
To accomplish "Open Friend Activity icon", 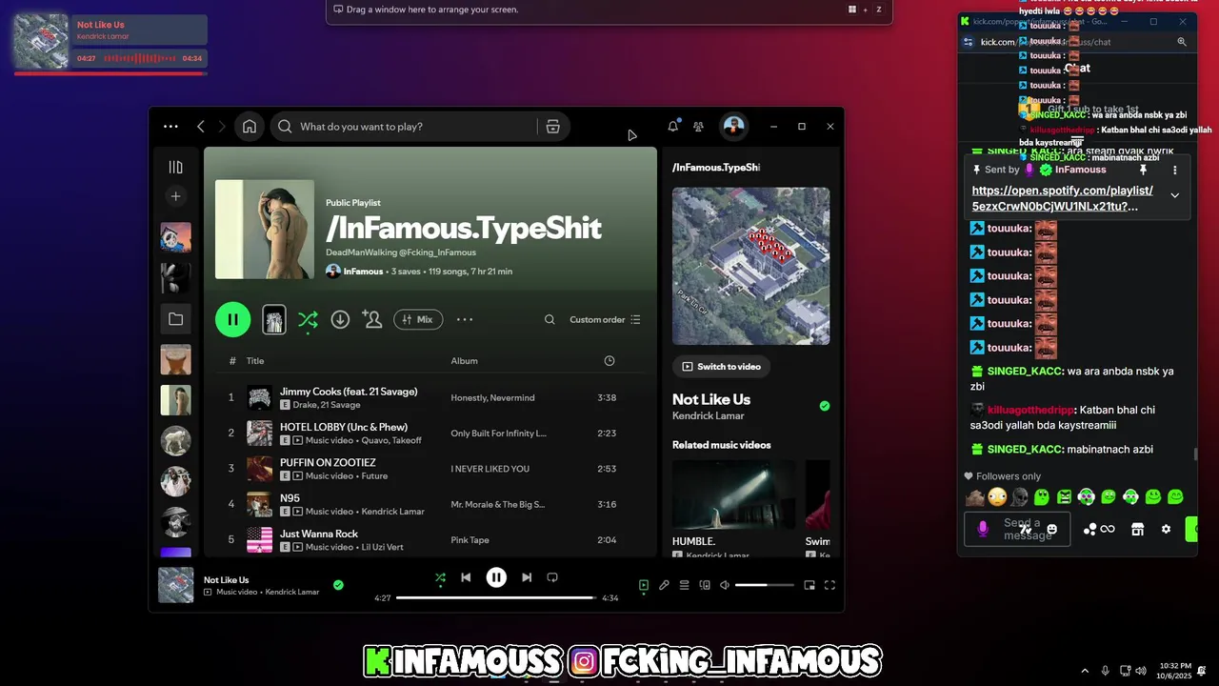I will (699, 126).
